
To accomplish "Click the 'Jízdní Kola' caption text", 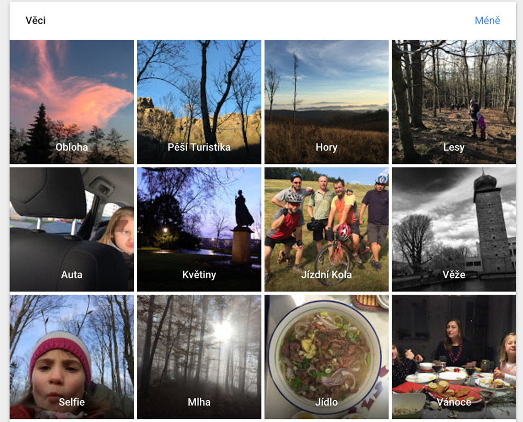I will 326,274.
